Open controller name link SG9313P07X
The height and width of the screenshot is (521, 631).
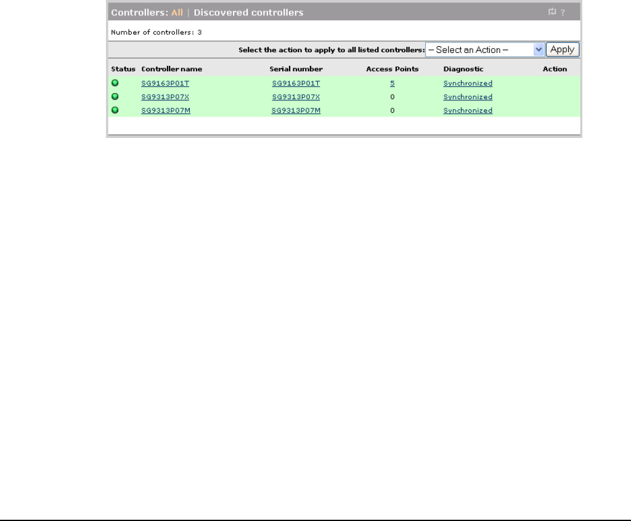pyautogui.click(x=165, y=97)
